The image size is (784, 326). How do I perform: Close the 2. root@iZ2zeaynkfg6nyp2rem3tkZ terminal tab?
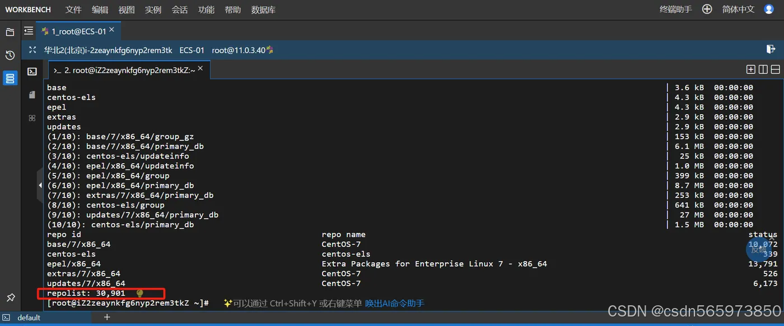[x=200, y=69]
